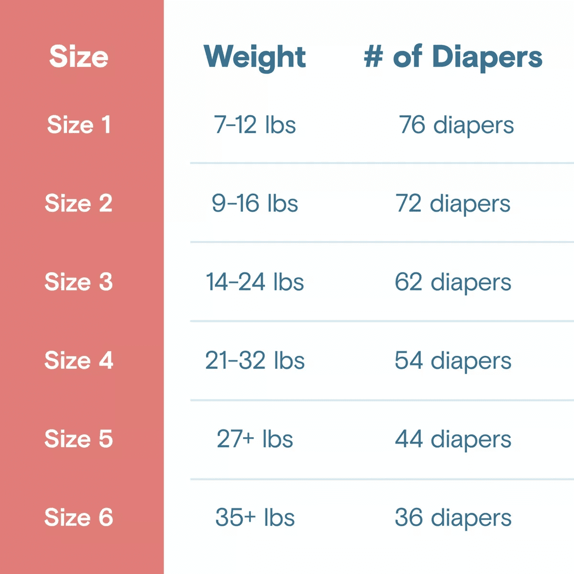This screenshot has height=574, width=574.
Task: Select the 9-16 lbs weight cell
Action: point(254,203)
